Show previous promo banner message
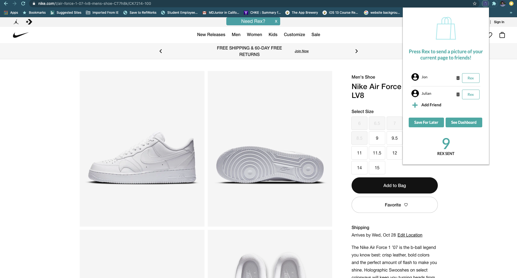 tap(161, 51)
